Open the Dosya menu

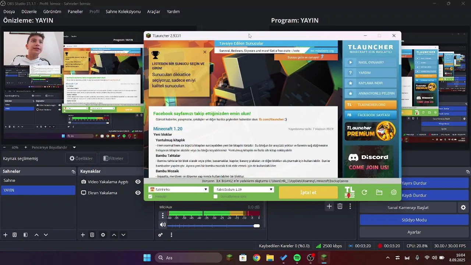pyautogui.click(x=9, y=11)
